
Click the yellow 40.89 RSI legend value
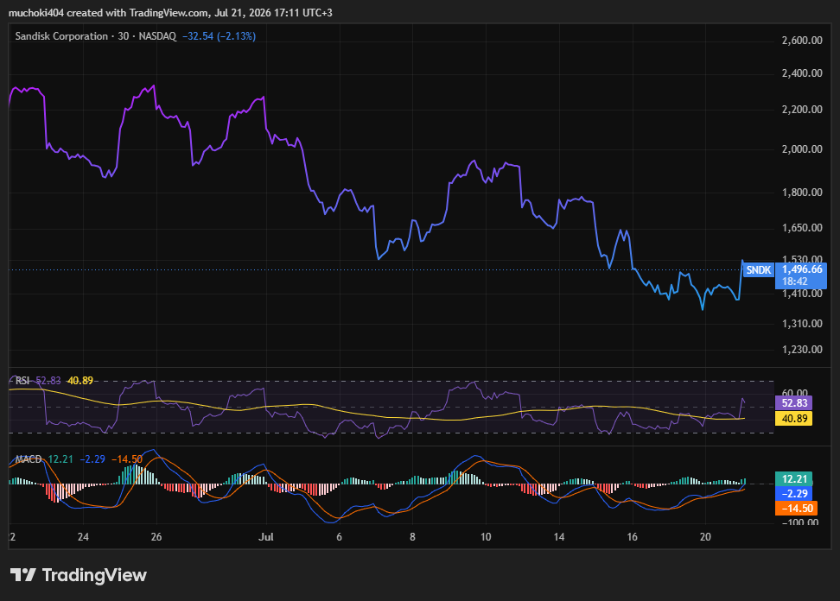[80, 381]
